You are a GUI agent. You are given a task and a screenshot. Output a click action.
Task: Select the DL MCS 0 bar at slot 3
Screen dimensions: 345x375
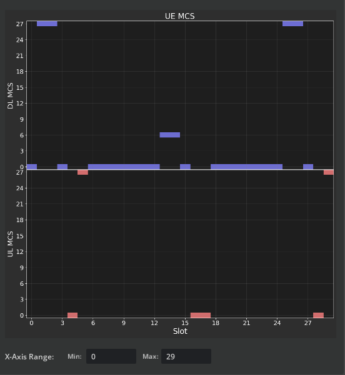[x=62, y=167]
